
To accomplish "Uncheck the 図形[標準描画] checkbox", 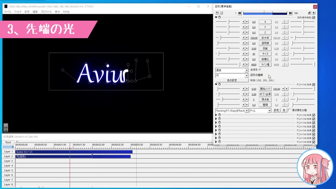I will click(x=314, y=18).
